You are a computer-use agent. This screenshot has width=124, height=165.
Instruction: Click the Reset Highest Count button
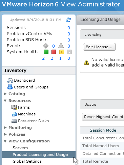point(103,117)
